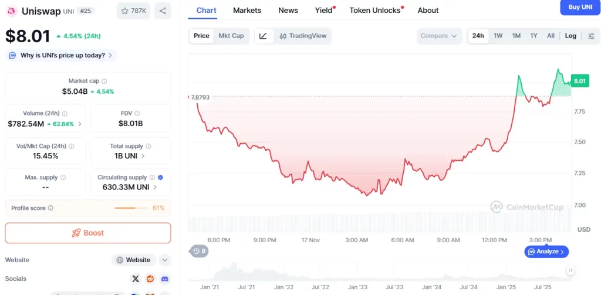Click the Buy UNI button
The image size is (601, 295).
coord(580,7)
